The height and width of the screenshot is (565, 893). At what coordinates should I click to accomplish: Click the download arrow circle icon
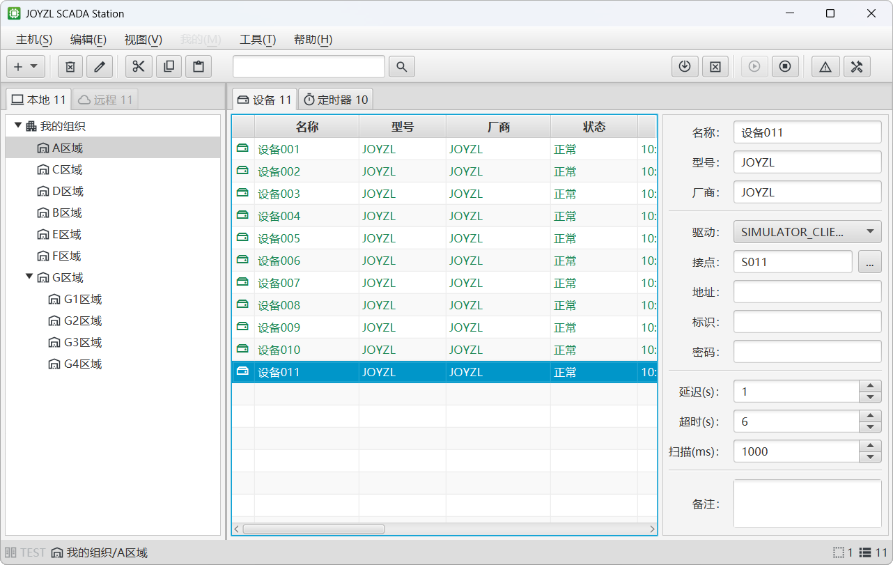(685, 67)
